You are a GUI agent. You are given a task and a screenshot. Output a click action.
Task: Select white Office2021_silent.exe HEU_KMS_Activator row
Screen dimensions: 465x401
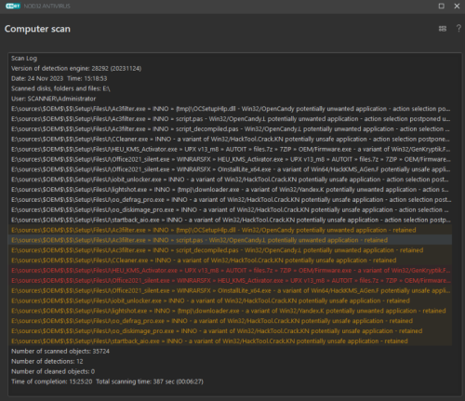coord(231,159)
